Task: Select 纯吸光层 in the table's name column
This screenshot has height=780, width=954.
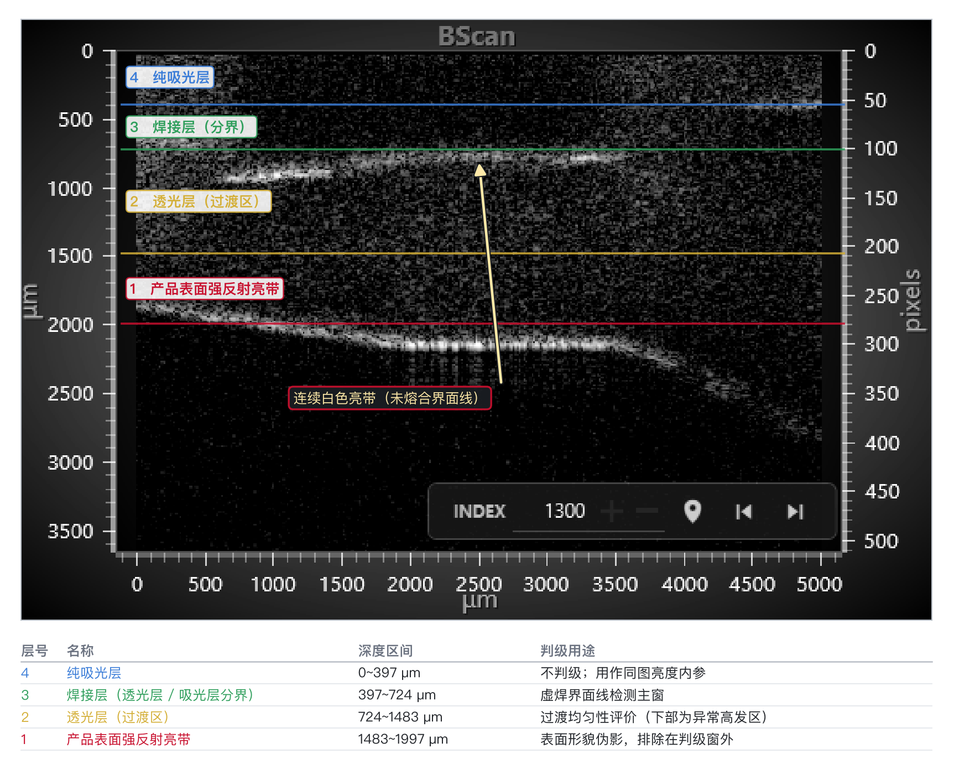Action: [94, 673]
